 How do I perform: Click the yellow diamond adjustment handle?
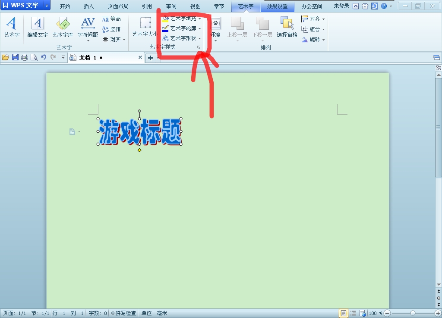139,150
